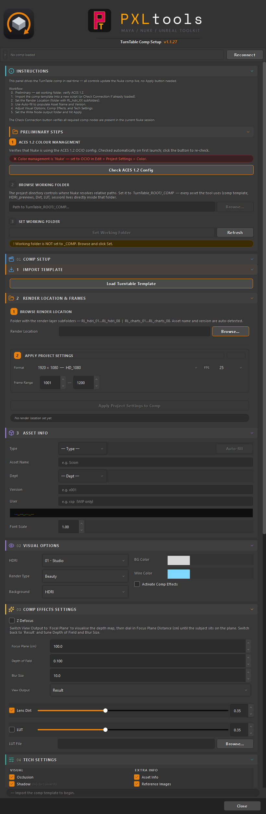The height and width of the screenshot is (814, 266).
Task: Click the PXLtools PT logo icon
Action: [x=100, y=21]
